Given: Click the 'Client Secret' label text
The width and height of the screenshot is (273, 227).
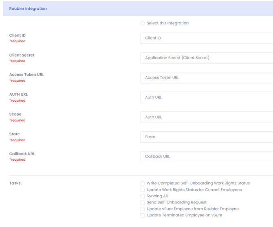Looking at the screenshot, I should point(22,55).
